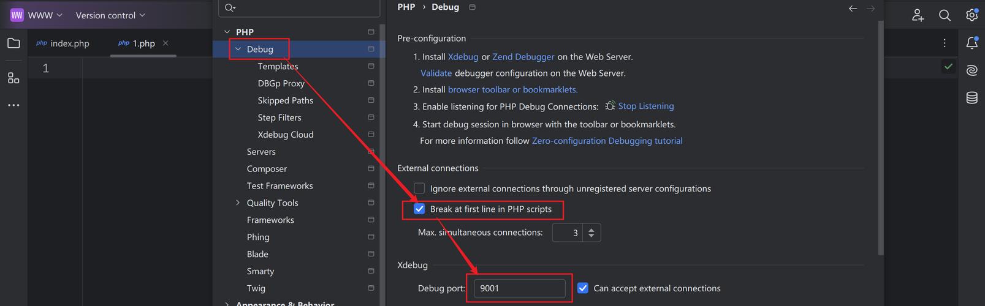Open browser toolbar or bookmarklets link
This screenshot has height=306, width=985.
tap(513, 89)
